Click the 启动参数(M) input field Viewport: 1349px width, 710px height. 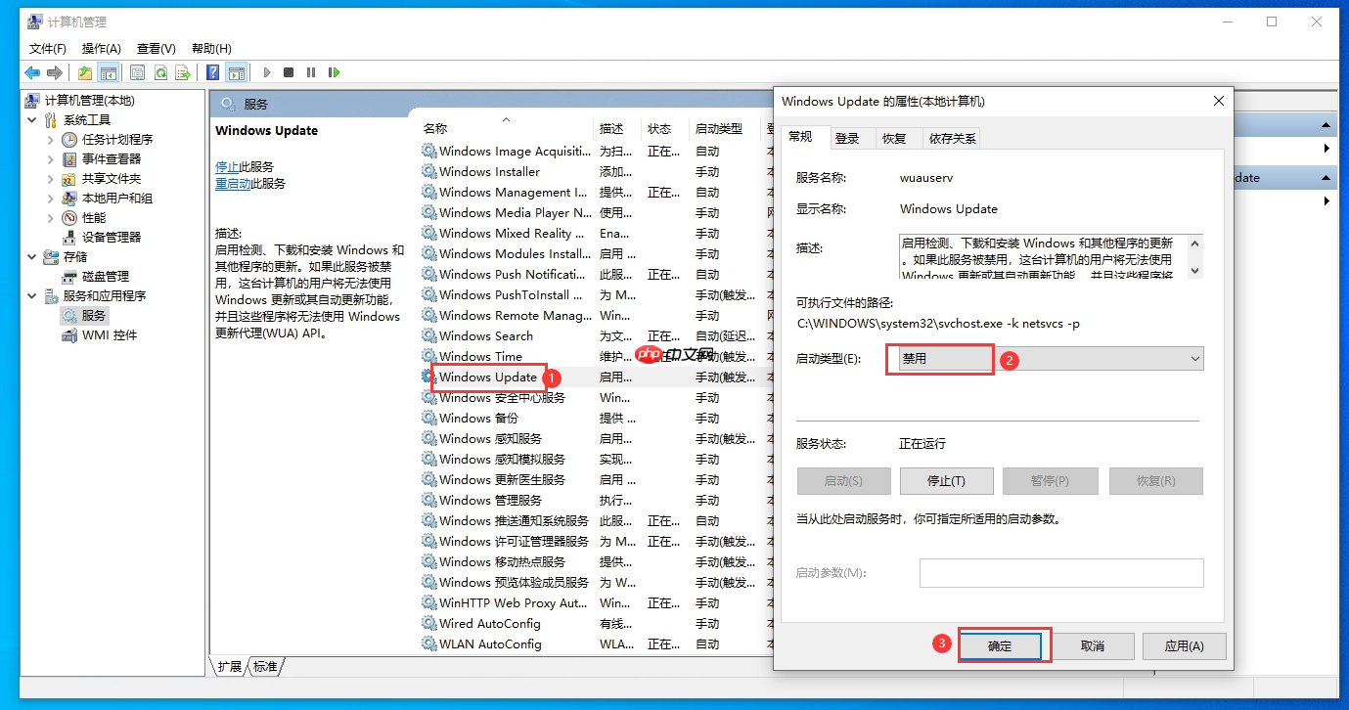(1060, 572)
